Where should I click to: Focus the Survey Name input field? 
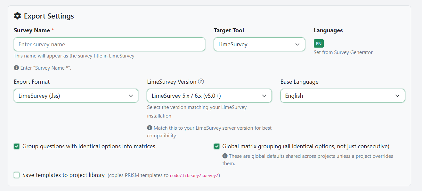click(x=110, y=44)
